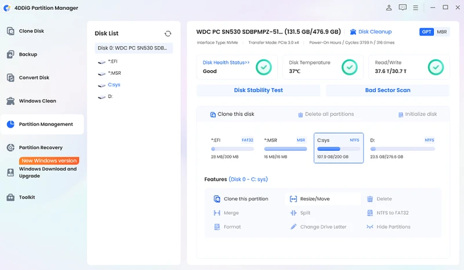Select the *:EFI partition in the disk list

pyautogui.click(x=113, y=61)
